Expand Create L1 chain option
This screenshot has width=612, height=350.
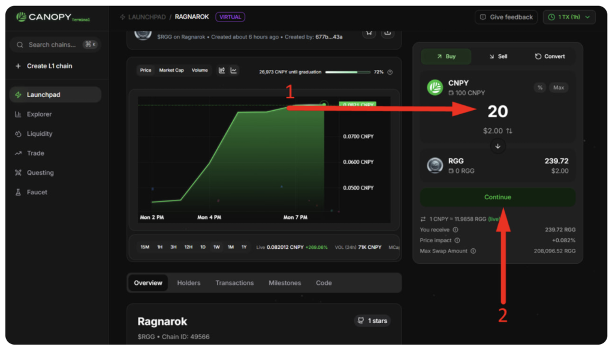[x=49, y=66]
